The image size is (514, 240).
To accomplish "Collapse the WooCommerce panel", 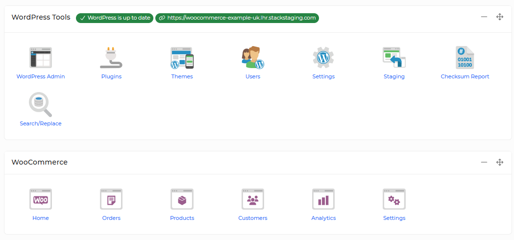I will pyautogui.click(x=484, y=162).
